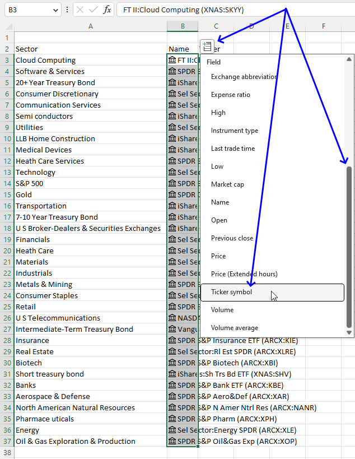
Task: Click the Sector header cell
Action: 90,49
